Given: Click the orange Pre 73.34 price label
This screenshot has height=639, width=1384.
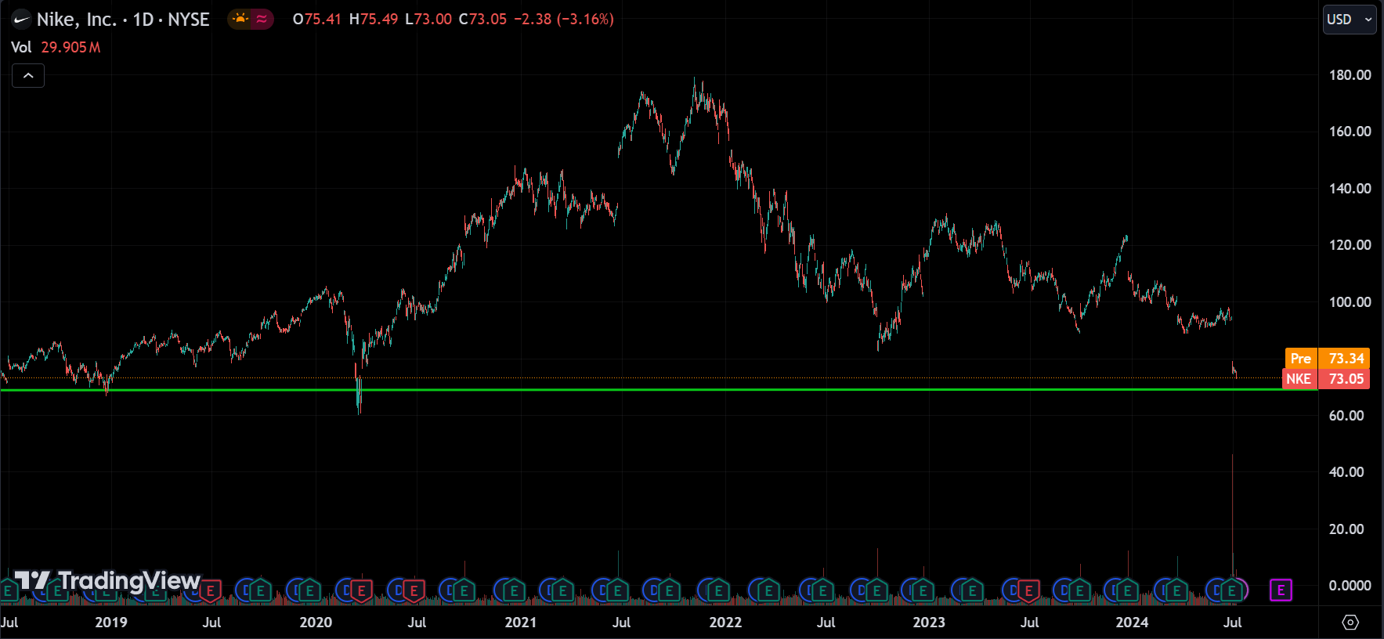Looking at the screenshot, I should pyautogui.click(x=1328, y=358).
